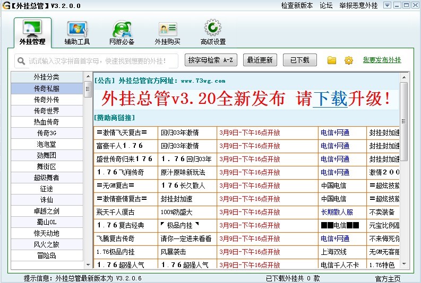This screenshot has height=283, width=421.
Task: Click the 我要发布外挂 link
Action: pos(382,60)
